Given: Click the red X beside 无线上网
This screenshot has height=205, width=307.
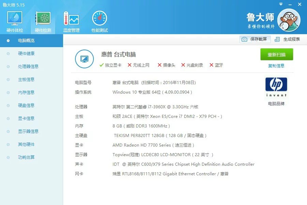Looking at the screenshot, I should point(129,65).
